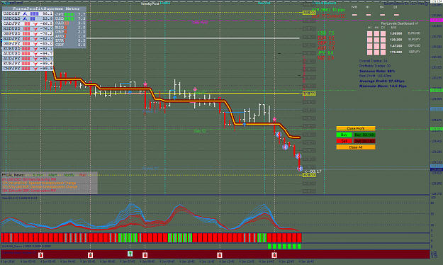Click the magenta Daily Pivot label
Viewport: 443px width, 265px height.
point(200,22)
